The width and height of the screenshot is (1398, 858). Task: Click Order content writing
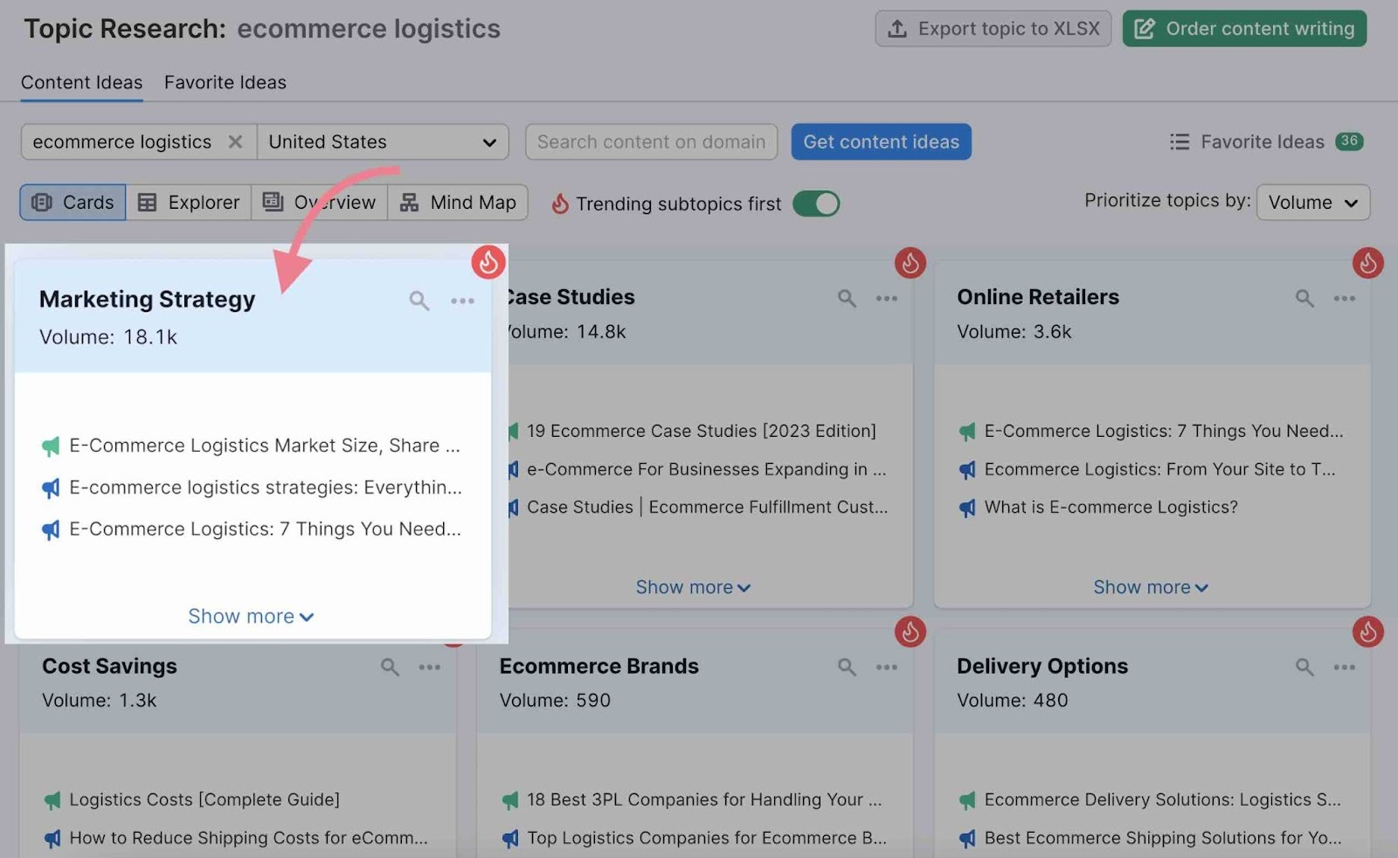pos(1243,28)
